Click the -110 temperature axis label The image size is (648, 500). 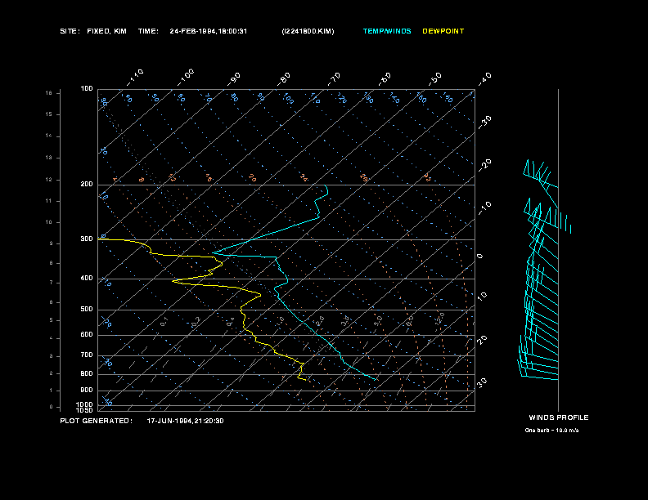[135, 78]
